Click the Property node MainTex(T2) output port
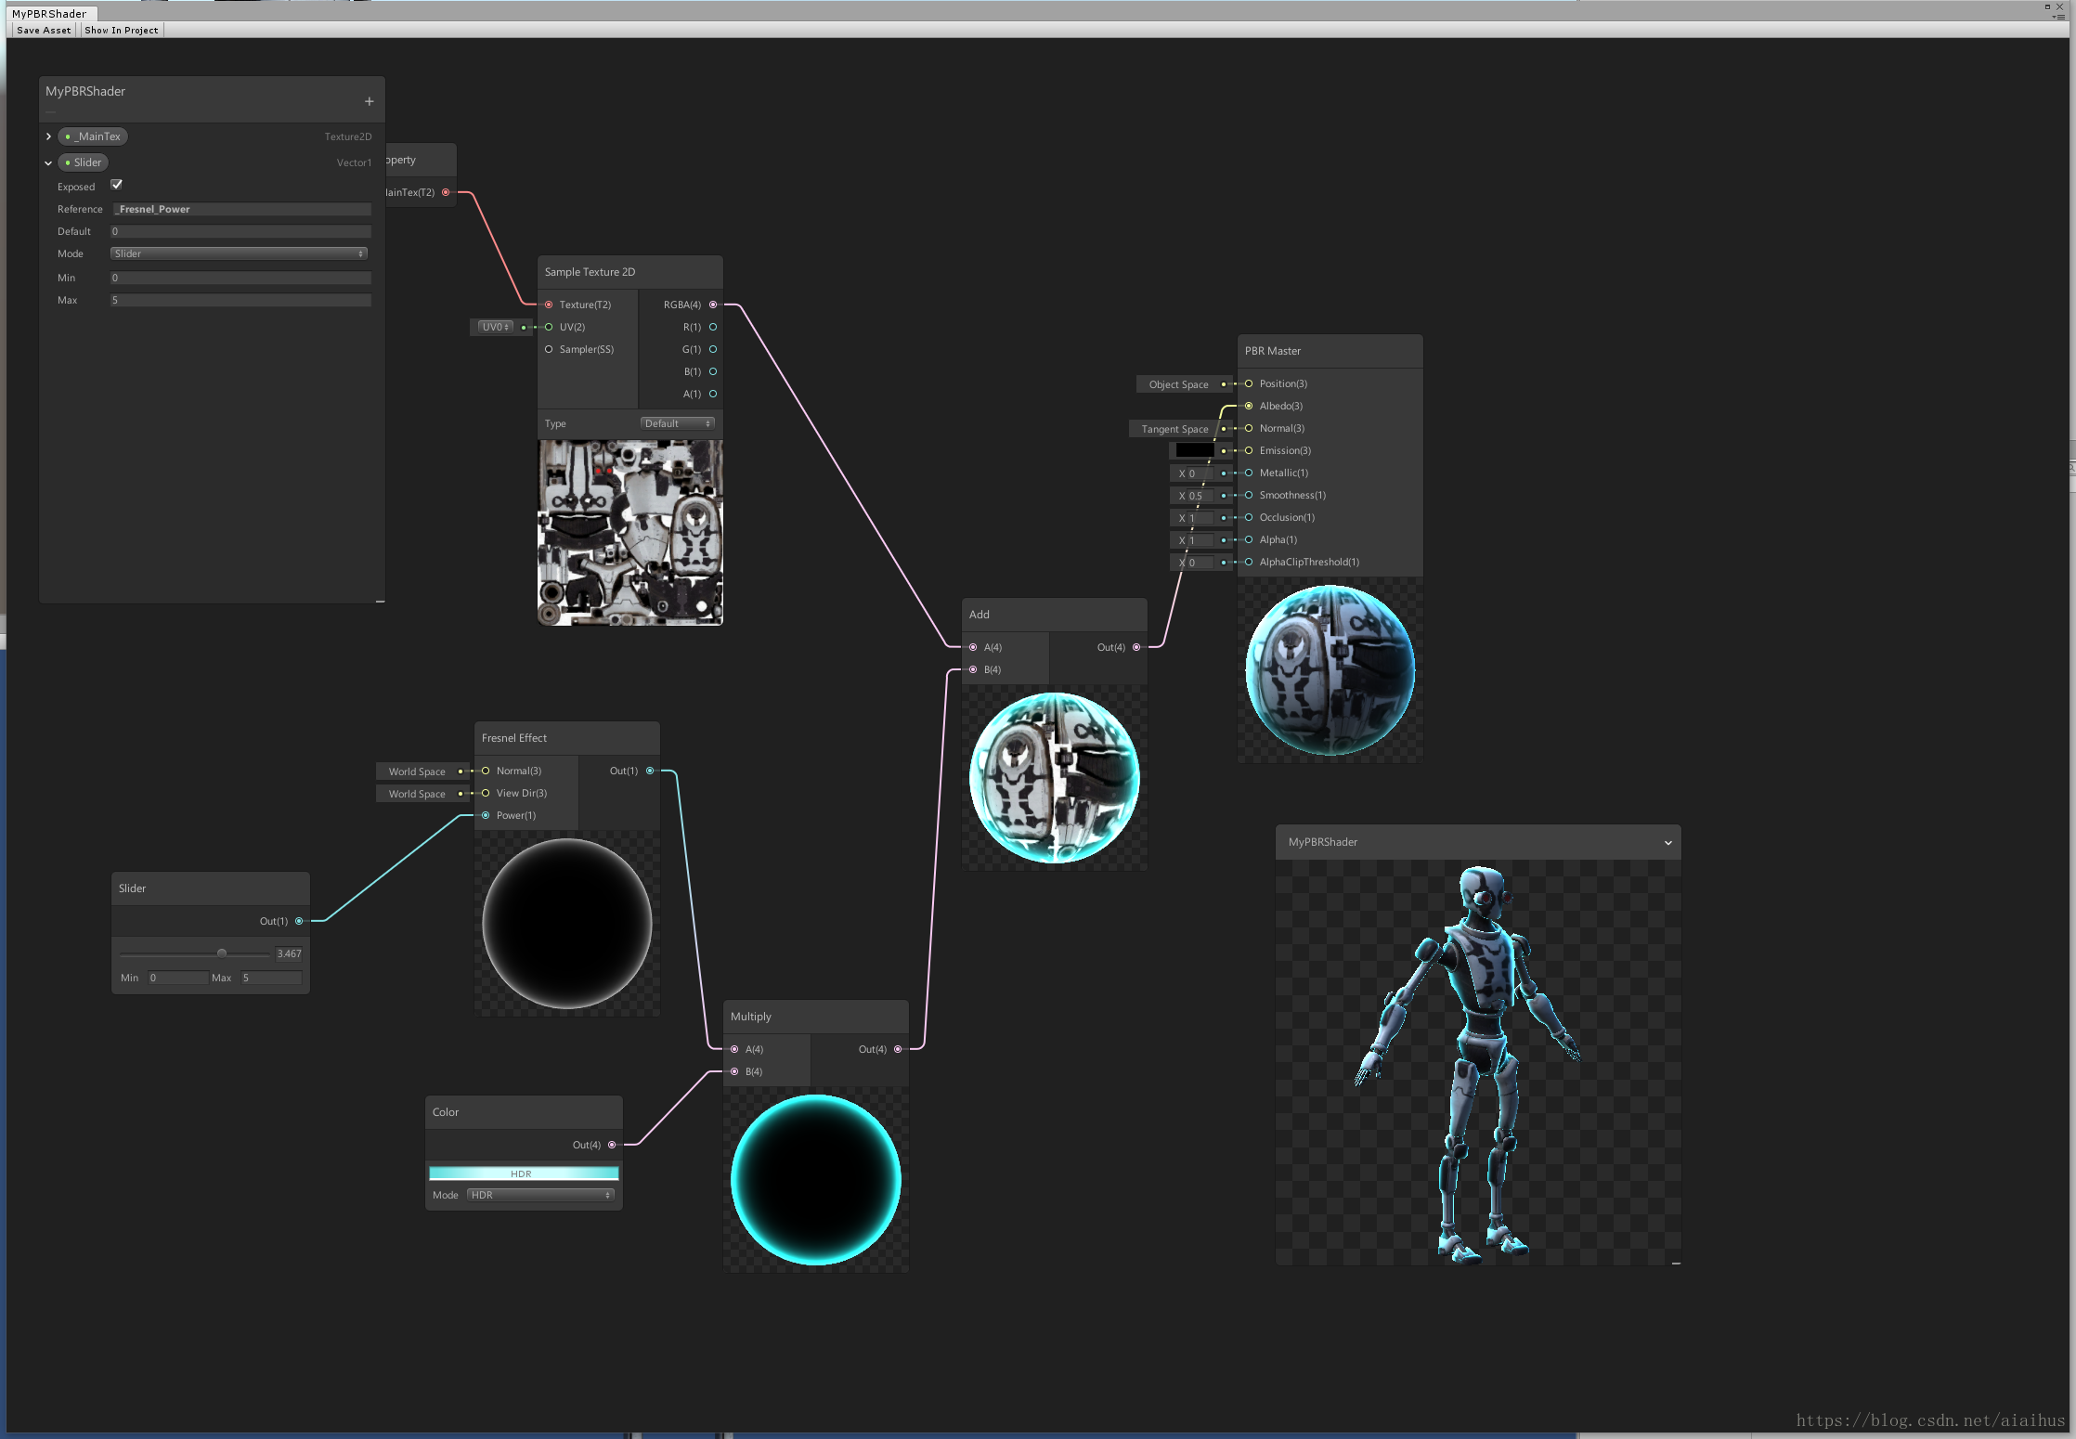The width and height of the screenshot is (2076, 1439). (x=446, y=192)
